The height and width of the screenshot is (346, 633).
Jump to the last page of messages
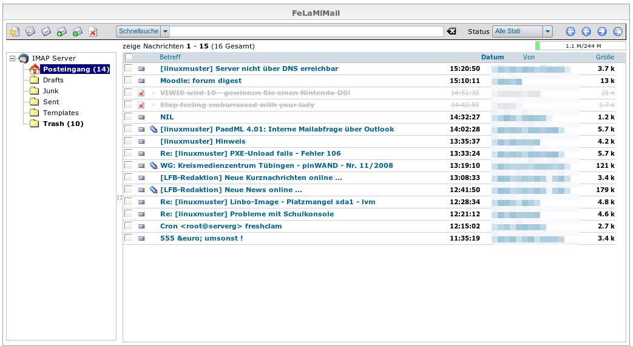pos(617,32)
